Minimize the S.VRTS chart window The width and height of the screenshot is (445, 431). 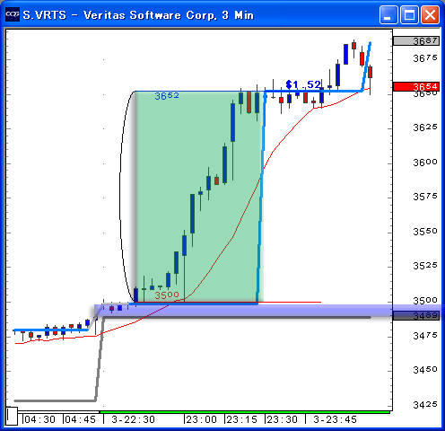click(x=388, y=14)
